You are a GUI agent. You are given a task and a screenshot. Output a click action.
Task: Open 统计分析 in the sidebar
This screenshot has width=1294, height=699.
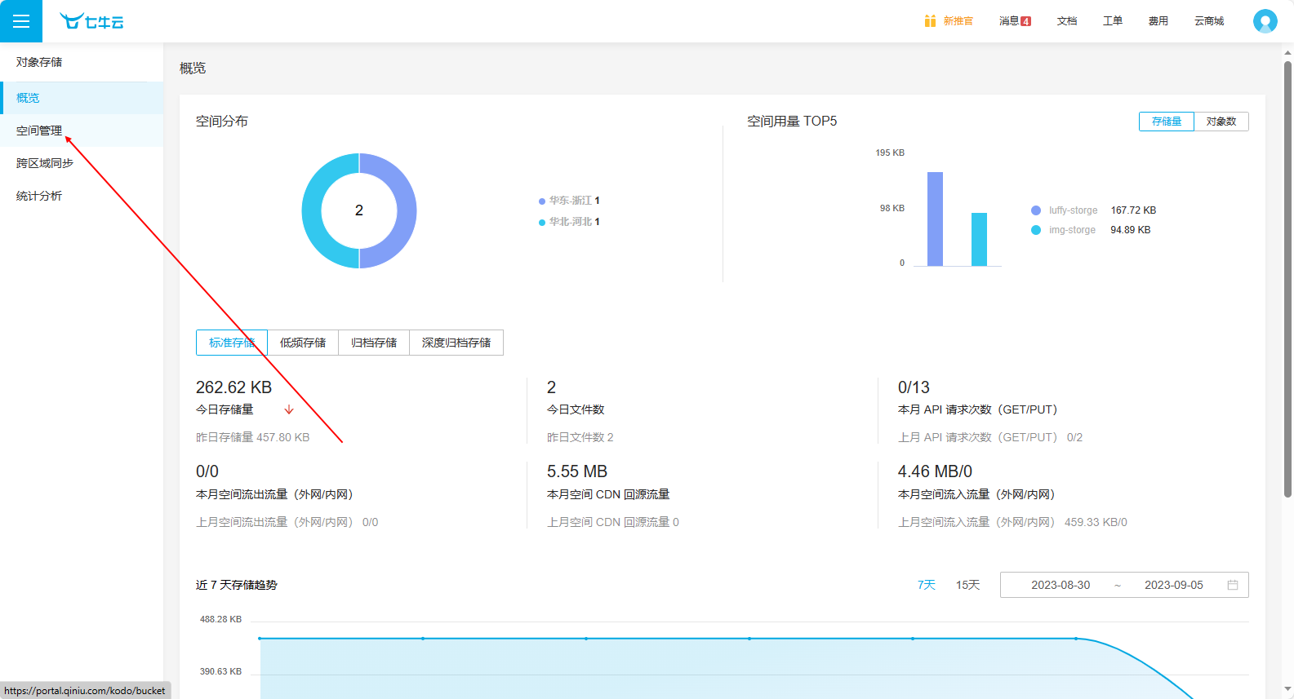tap(82, 196)
